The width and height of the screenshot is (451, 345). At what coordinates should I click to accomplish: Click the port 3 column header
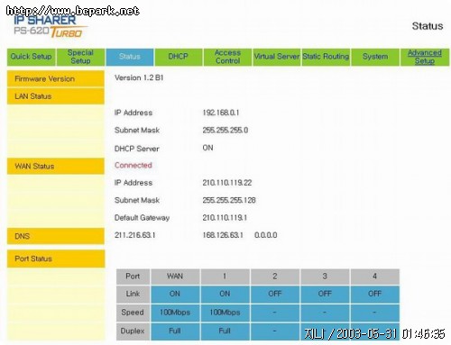pos(325,277)
